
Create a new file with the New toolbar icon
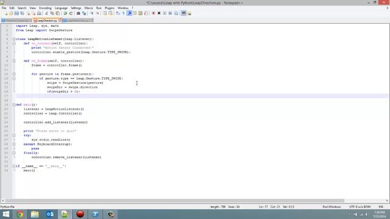pos(6,13)
